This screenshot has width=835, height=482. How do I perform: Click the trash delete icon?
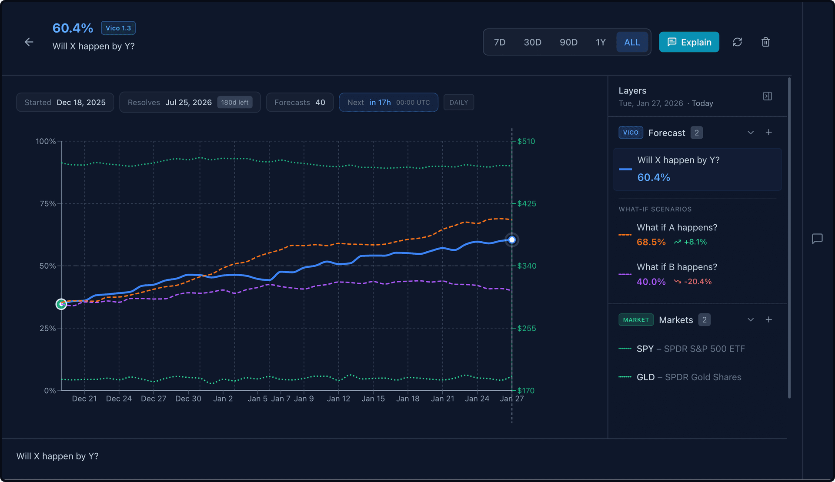coord(765,42)
